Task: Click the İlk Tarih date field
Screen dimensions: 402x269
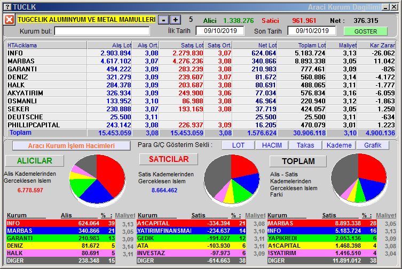Action: coord(220,31)
